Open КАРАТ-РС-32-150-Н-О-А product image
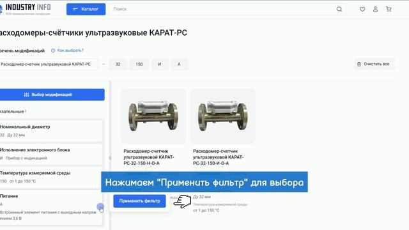The height and width of the screenshot is (230, 409). pos(153,116)
